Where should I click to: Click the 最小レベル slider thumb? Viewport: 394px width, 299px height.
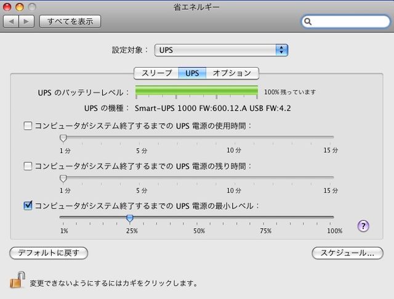coord(130,218)
